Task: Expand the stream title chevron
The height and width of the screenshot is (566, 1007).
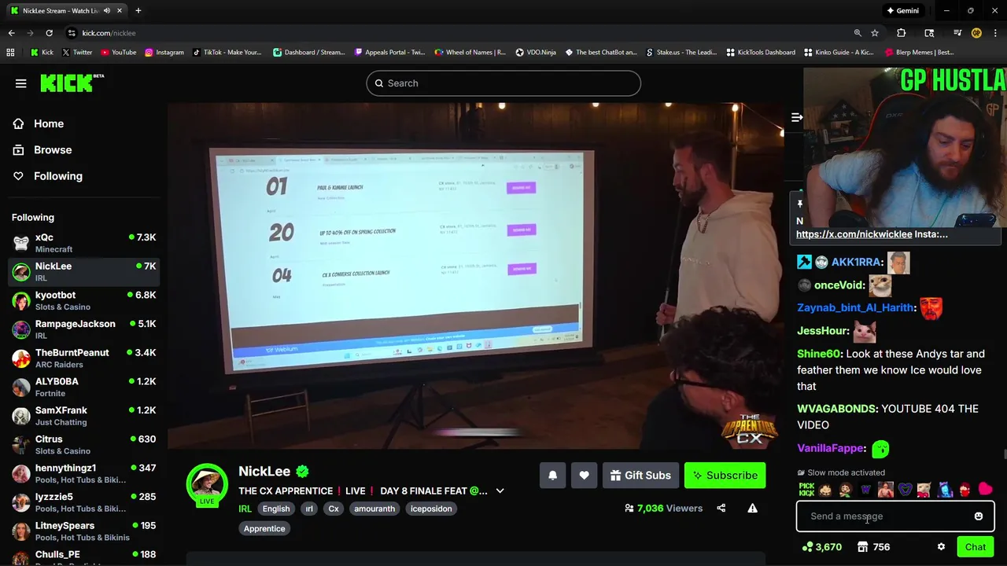Action: (500, 491)
